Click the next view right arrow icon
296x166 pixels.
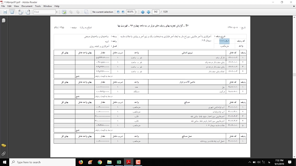pyautogui.click(x=78, y=12)
